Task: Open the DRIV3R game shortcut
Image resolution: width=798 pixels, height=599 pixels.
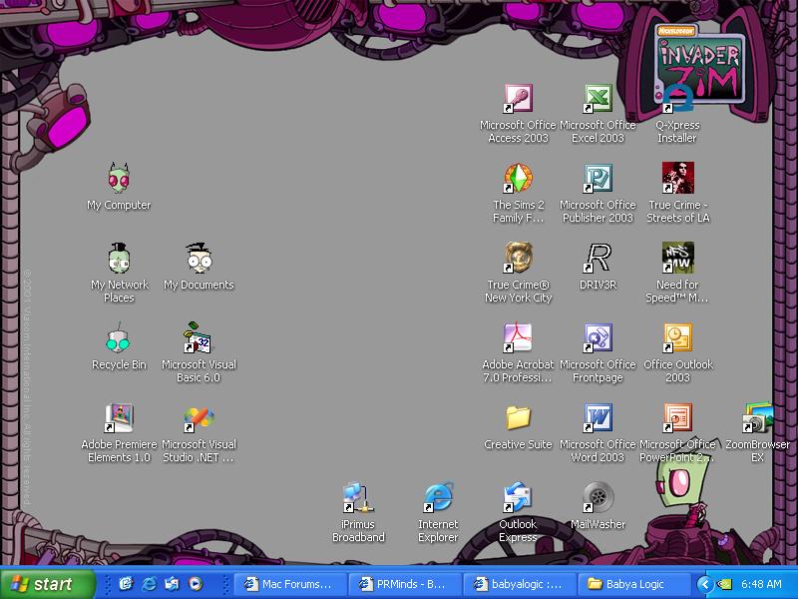Action: point(598,259)
